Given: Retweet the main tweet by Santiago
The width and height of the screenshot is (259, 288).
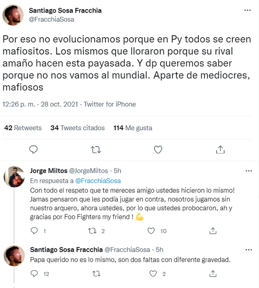Looking at the screenshot, I should coord(96,150).
